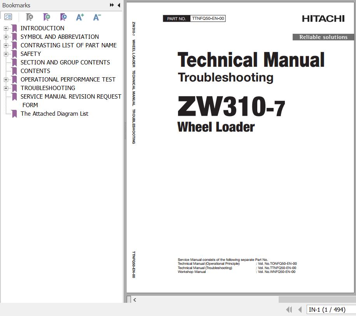Click the Troubleshooting subtitle under Technical Manual
Image resolution: width=356 pixels, height=316 pixels.
(225, 78)
